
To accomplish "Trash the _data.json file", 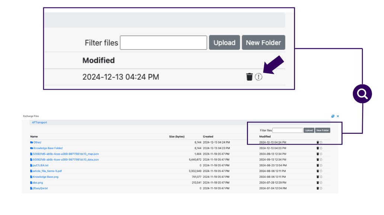I will click(318, 160).
